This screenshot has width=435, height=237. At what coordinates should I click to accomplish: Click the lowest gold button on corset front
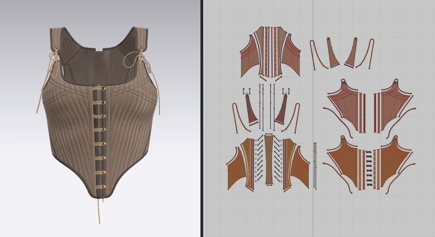104,187
